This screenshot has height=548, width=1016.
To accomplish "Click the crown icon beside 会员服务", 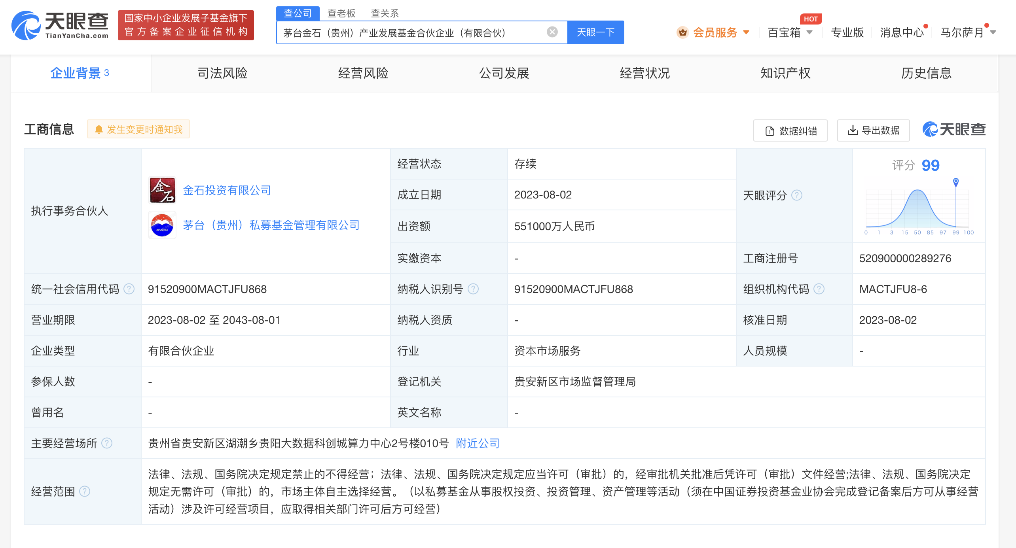I will point(682,32).
